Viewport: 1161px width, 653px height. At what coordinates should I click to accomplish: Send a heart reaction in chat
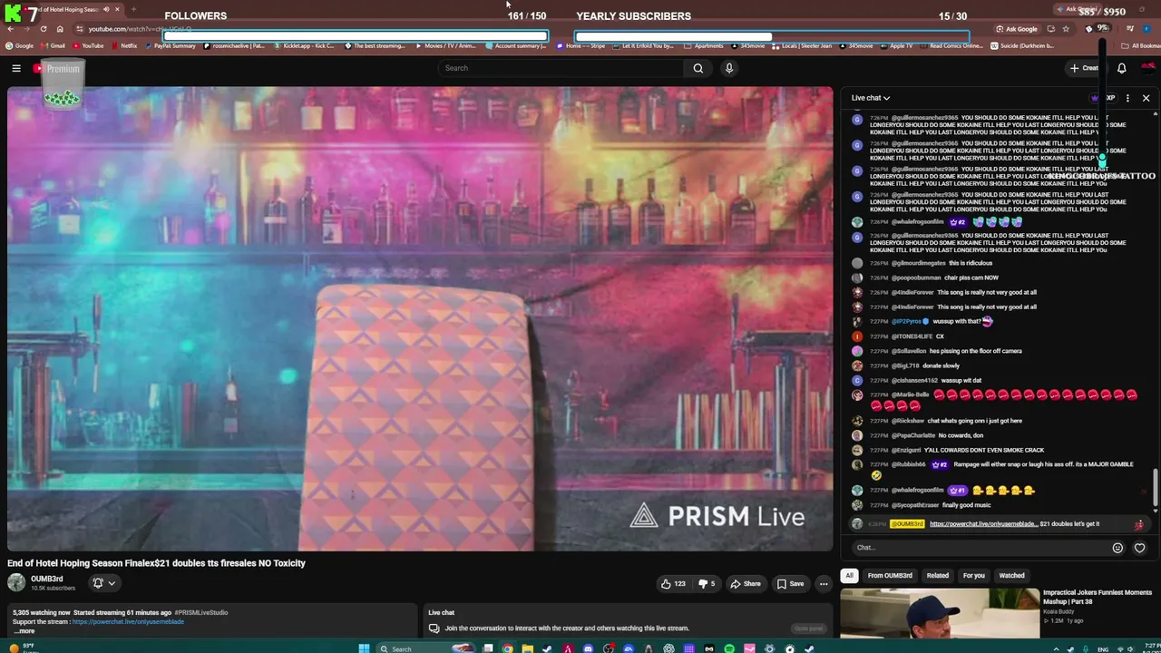click(x=1139, y=548)
